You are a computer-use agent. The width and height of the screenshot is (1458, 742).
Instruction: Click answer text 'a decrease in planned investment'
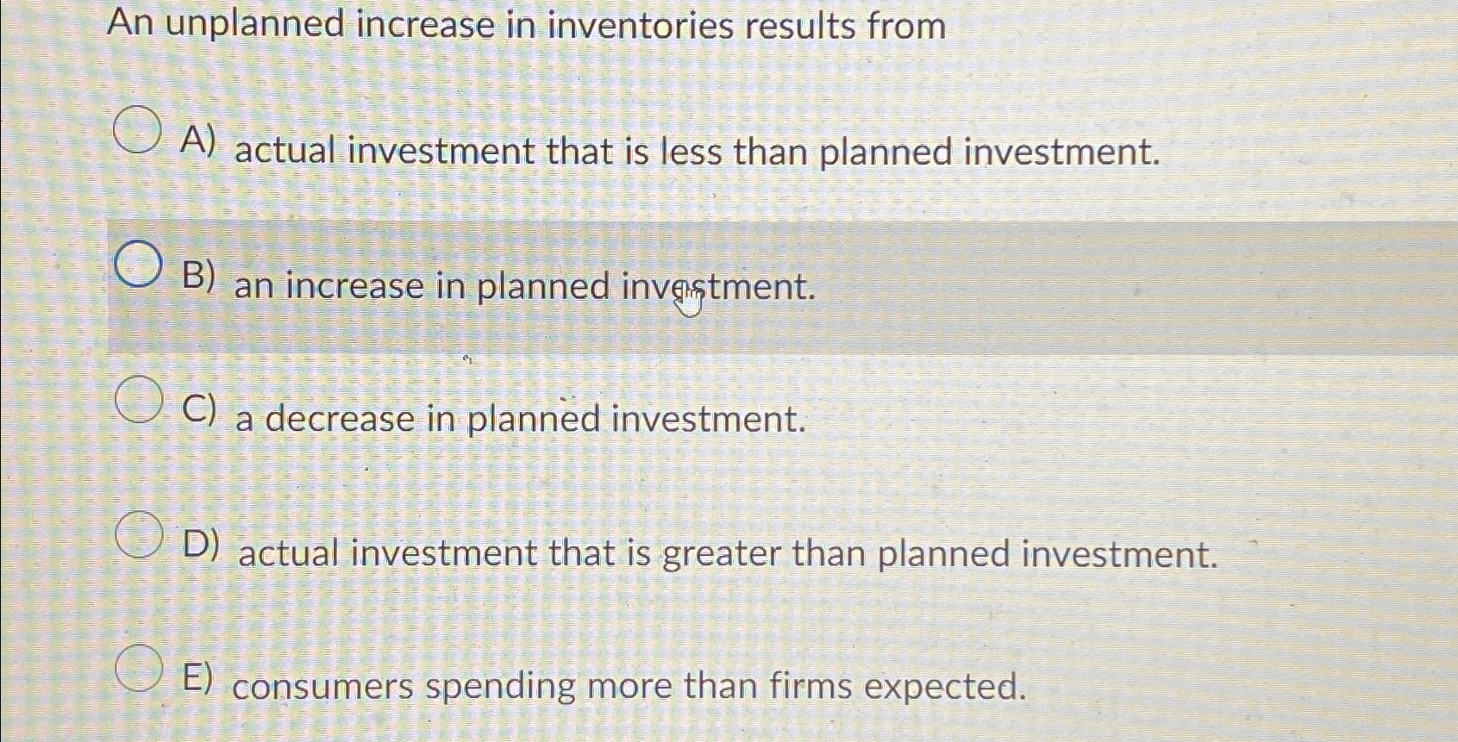(x=521, y=420)
